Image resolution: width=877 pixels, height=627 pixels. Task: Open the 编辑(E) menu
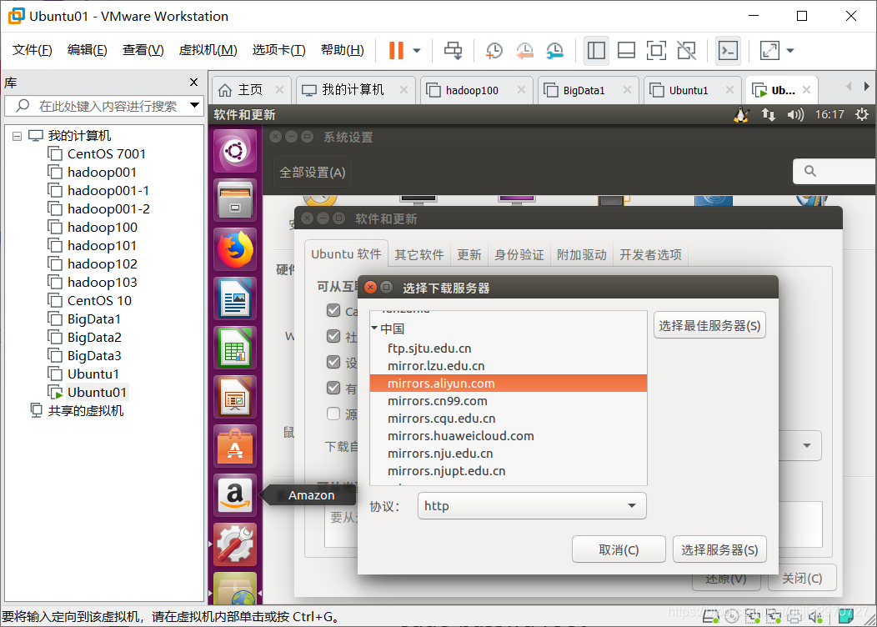pyautogui.click(x=88, y=50)
